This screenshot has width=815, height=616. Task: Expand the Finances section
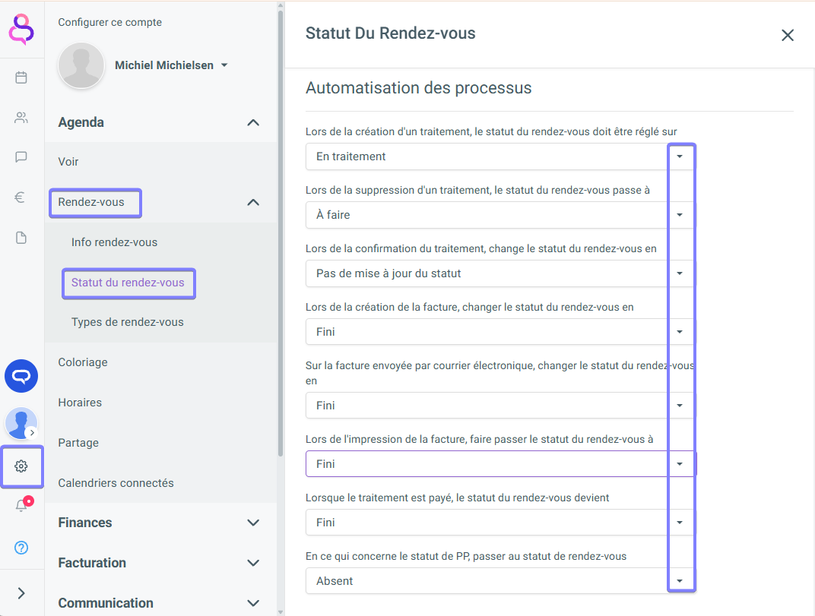coord(253,523)
